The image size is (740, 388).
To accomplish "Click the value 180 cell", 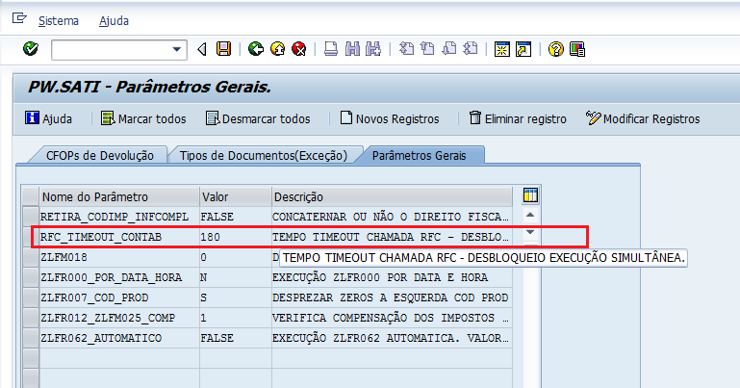I will tap(236, 237).
